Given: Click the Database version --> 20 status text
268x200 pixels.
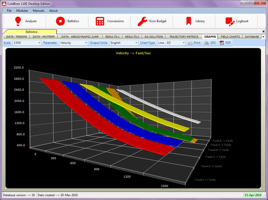Looking at the screenshot, I should pyautogui.click(x=19, y=195).
